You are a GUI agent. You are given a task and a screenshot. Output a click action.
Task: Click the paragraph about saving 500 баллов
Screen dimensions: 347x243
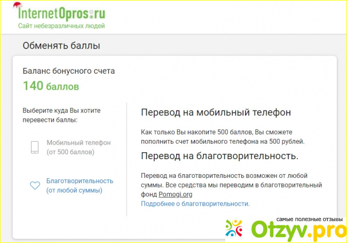[x=223, y=136]
